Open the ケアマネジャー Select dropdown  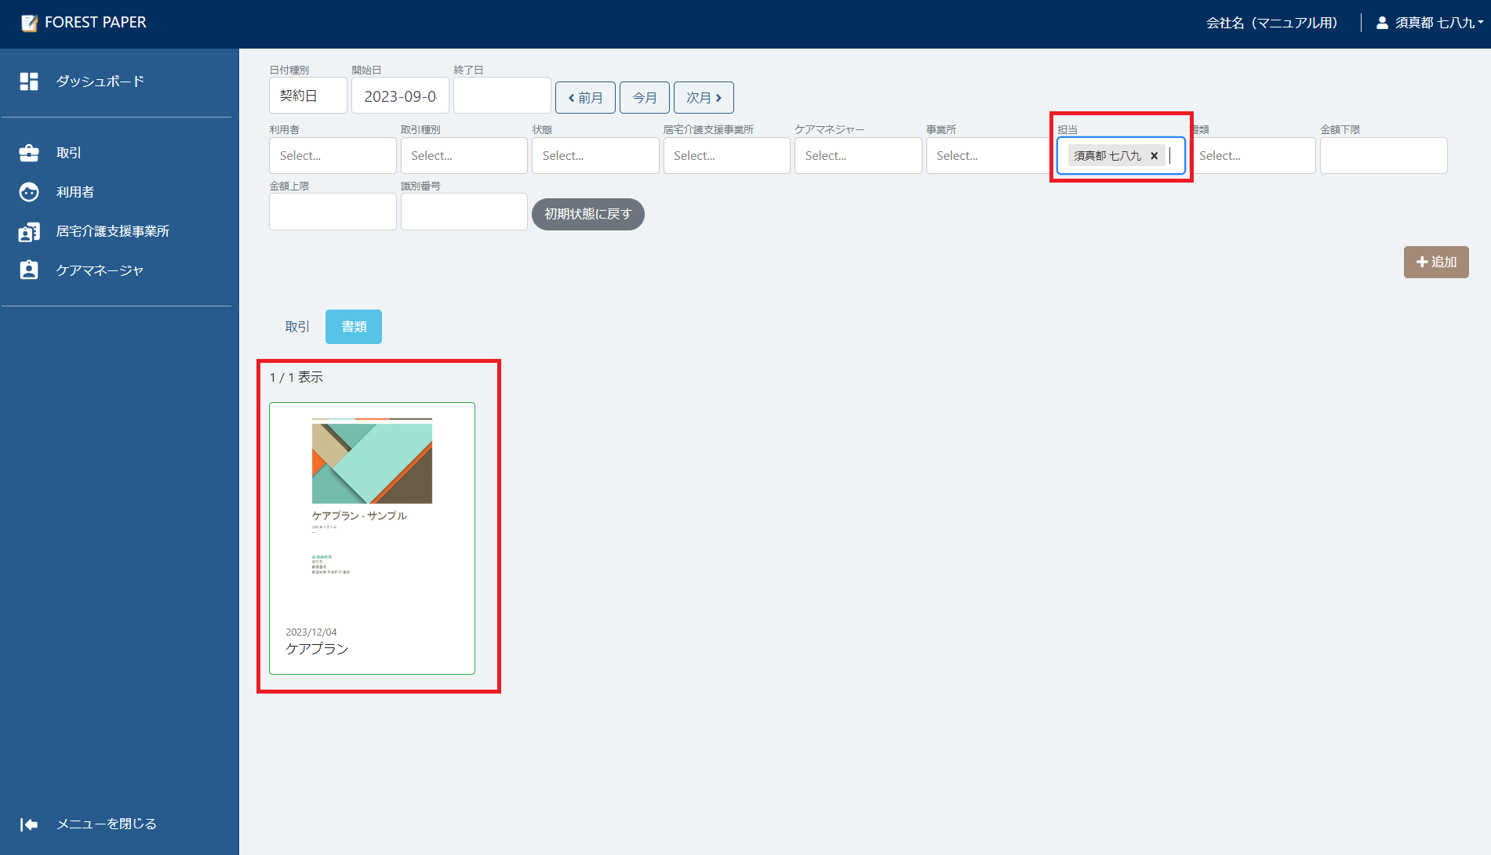pyautogui.click(x=857, y=156)
